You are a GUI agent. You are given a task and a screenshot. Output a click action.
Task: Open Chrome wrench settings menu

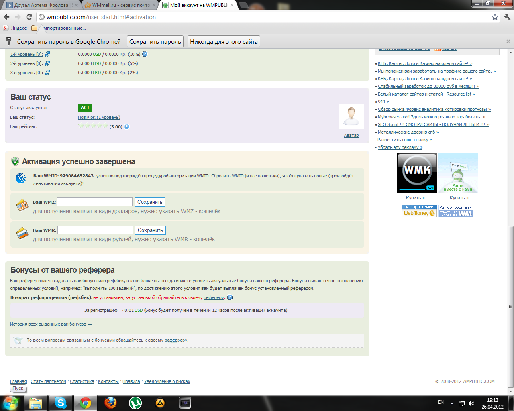point(507,17)
